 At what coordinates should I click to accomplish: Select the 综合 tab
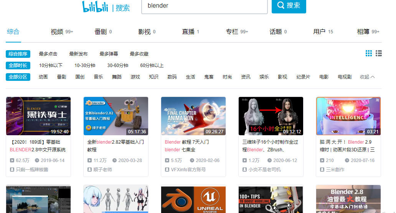(13, 32)
